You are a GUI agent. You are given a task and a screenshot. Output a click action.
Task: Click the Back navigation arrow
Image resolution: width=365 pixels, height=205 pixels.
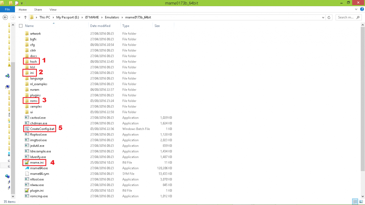[5, 17]
